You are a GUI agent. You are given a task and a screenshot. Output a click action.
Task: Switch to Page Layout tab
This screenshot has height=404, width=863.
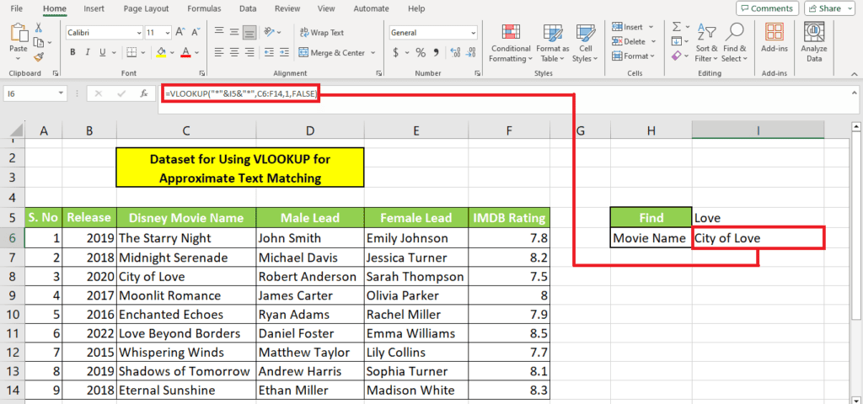[147, 8]
